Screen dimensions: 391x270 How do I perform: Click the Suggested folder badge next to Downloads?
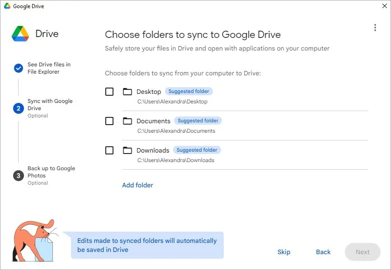(x=197, y=149)
